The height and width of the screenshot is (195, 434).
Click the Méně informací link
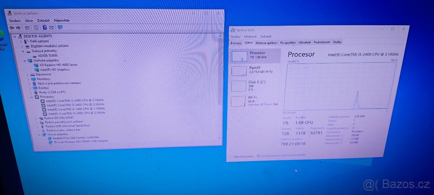243,156
